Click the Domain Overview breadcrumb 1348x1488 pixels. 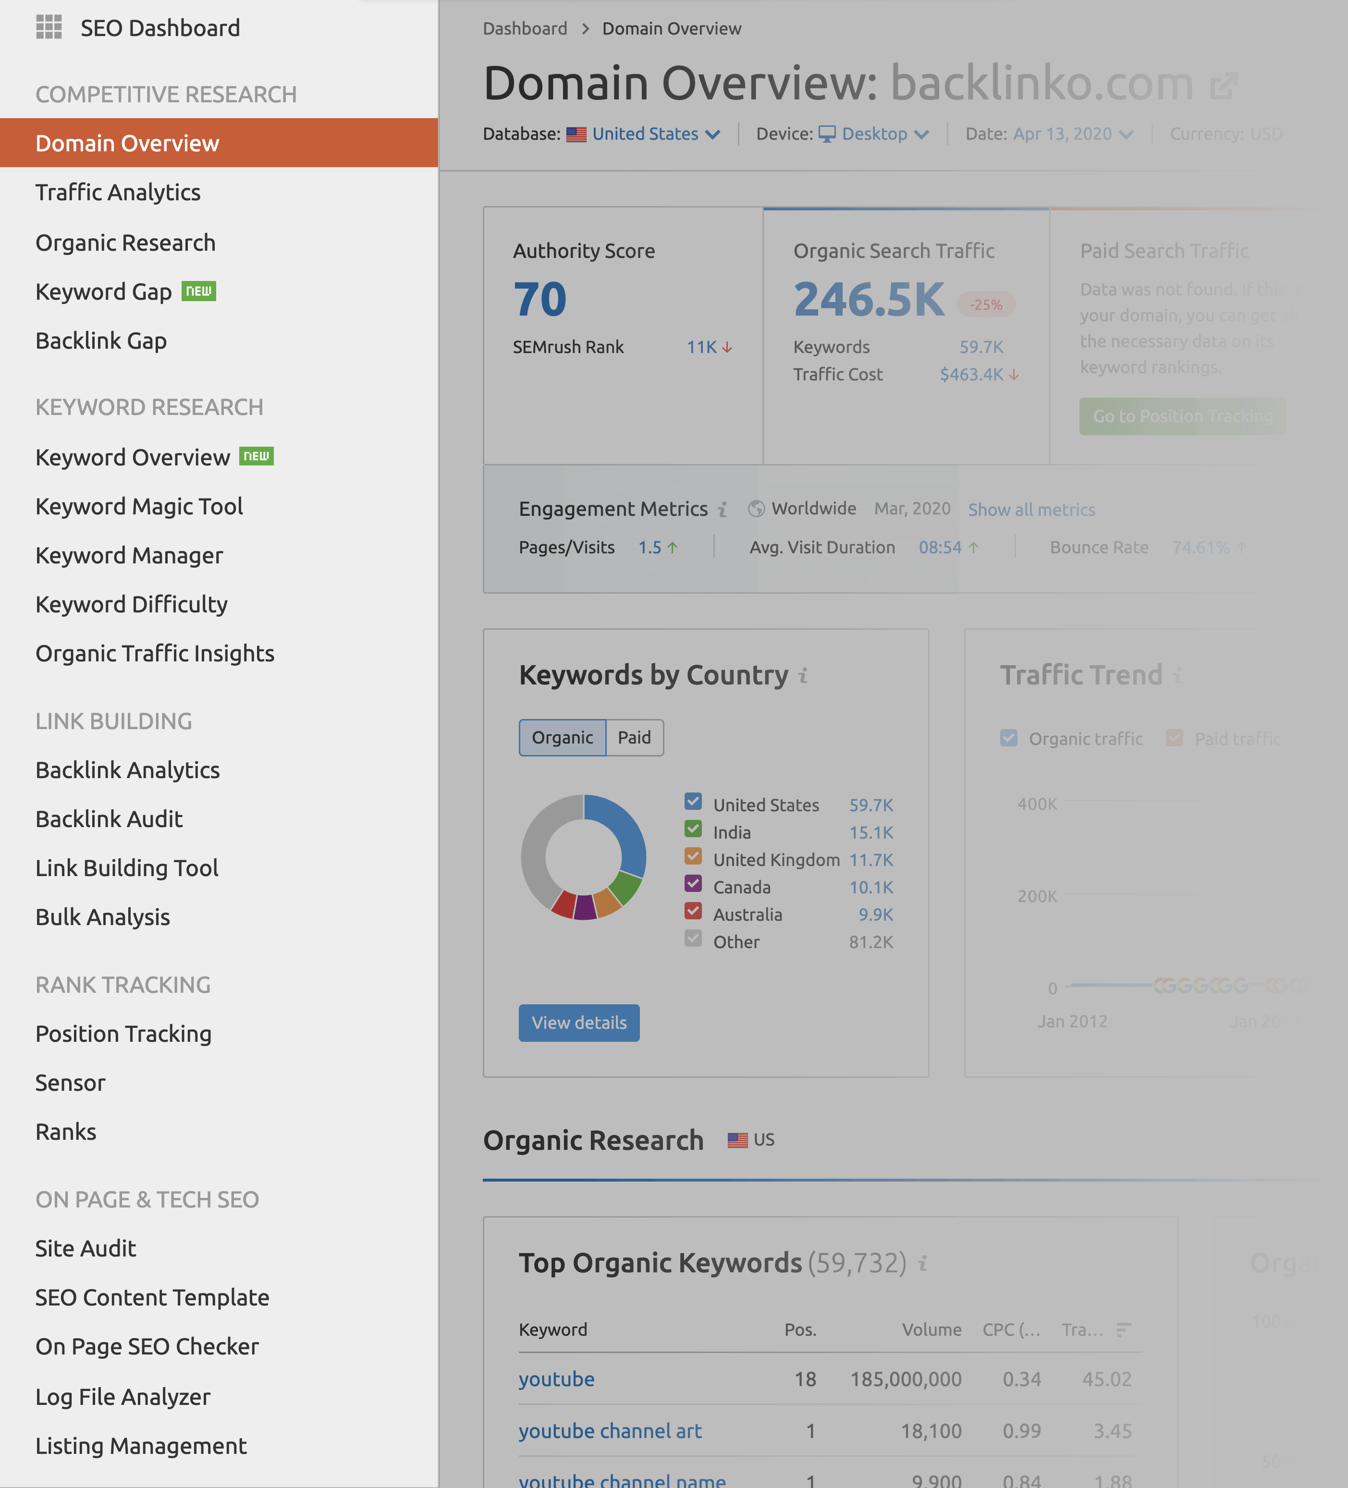[x=672, y=29]
